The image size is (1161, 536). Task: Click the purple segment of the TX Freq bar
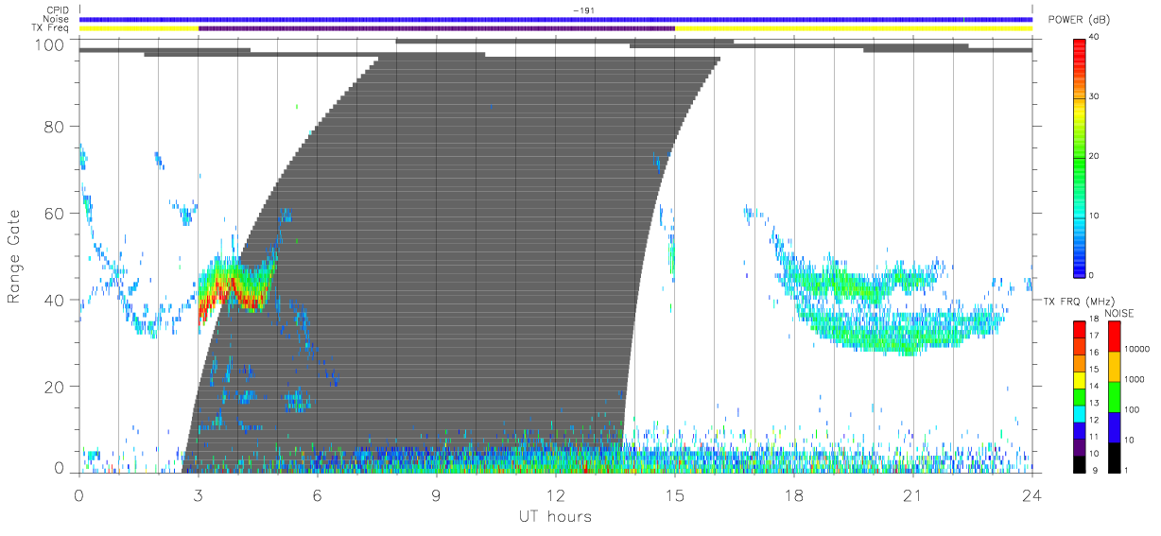tap(436, 28)
